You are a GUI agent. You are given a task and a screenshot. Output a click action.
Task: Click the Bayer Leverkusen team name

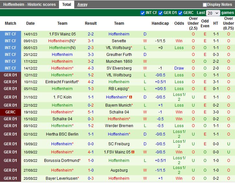pos(62,178)
